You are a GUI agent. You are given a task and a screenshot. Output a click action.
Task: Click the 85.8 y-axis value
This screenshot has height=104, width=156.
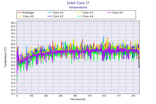pyautogui.click(x=13, y=27)
